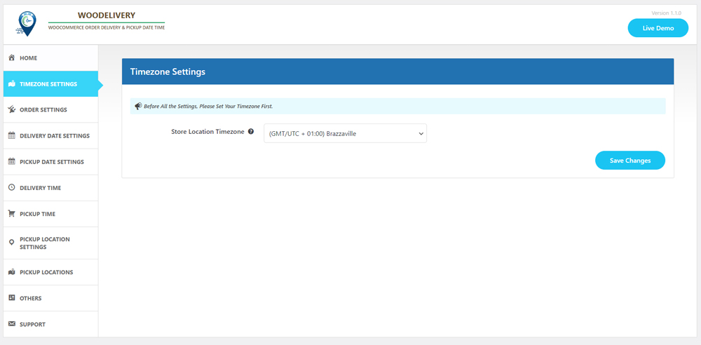The height and width of the screenshot is (345, 701).
Task: Click the megaphone notice icon
Action: click(137, 107)
